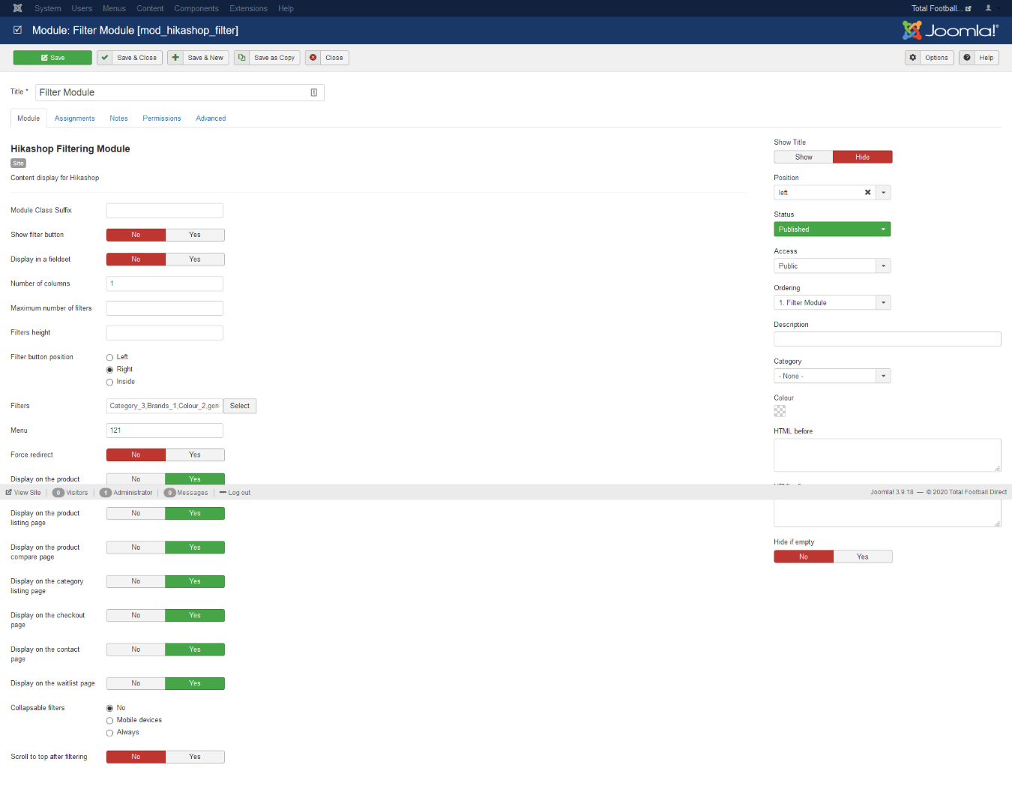The height and width of the screenshot is (810, 1012).
Task: Click the View Site link in status bar
Action: [x=23, y=493]
